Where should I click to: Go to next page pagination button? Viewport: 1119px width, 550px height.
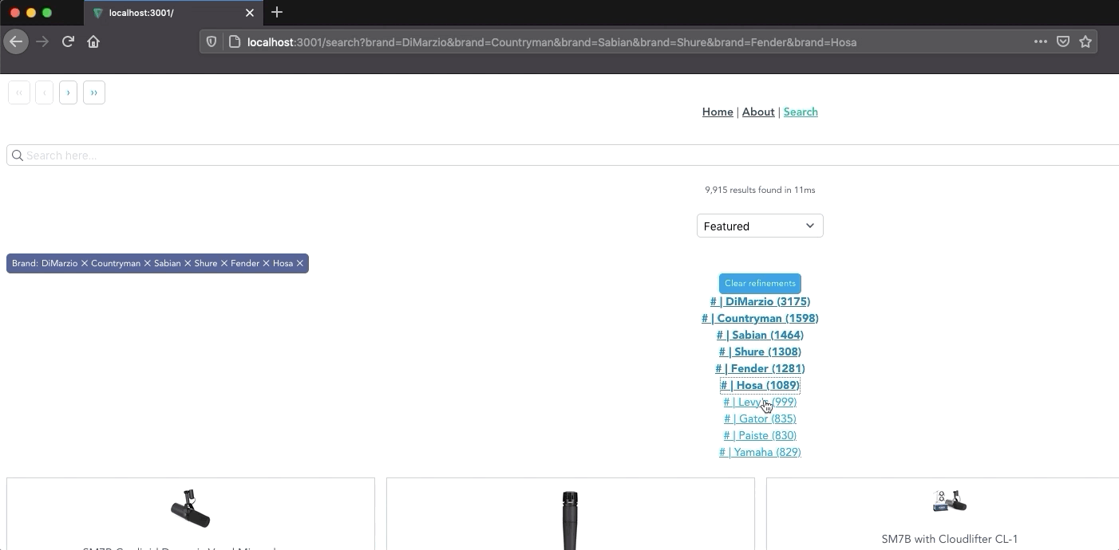click(68, 92)
